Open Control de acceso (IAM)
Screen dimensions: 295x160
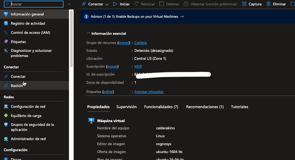[x=30, y=33]
